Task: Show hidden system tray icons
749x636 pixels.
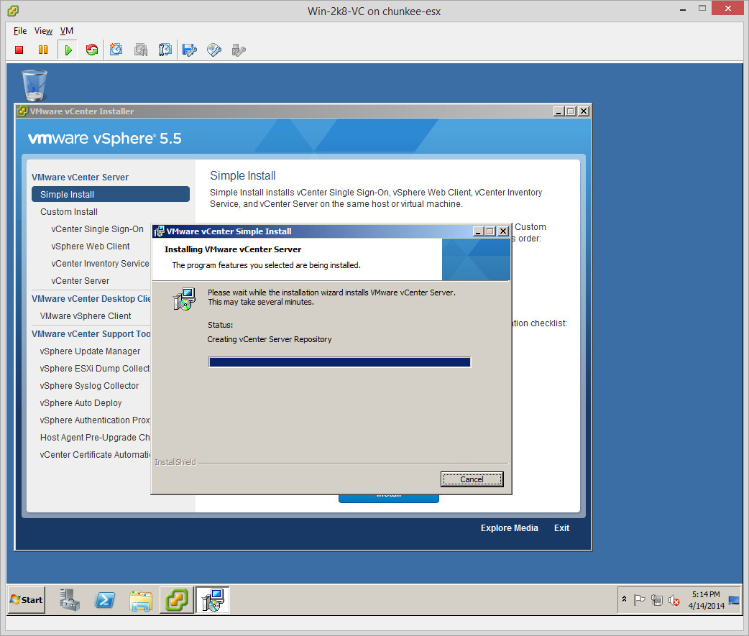Action: click(624, 599)
